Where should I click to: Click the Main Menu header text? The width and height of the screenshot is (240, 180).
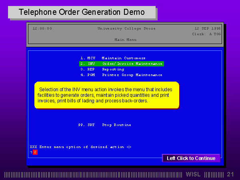click(x=125, y=40)
